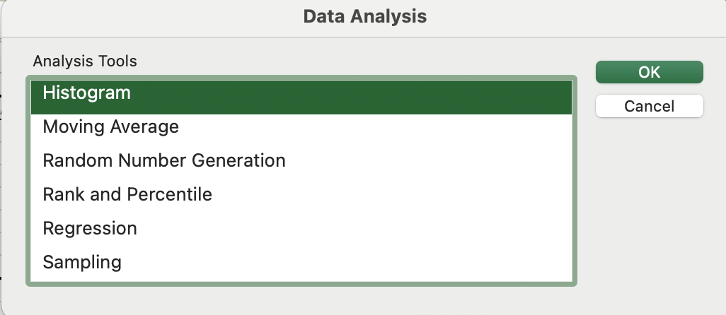726x315 pixels.
Task: Click the green OK button
Action: (x=649, y=72)
